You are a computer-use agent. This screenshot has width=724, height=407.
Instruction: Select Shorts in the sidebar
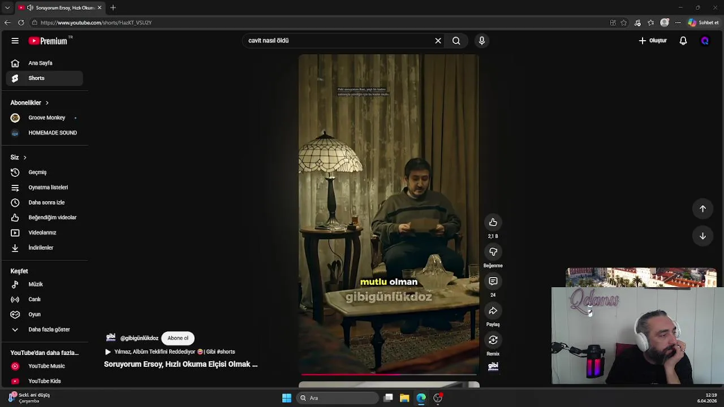[x=44, y=78]
